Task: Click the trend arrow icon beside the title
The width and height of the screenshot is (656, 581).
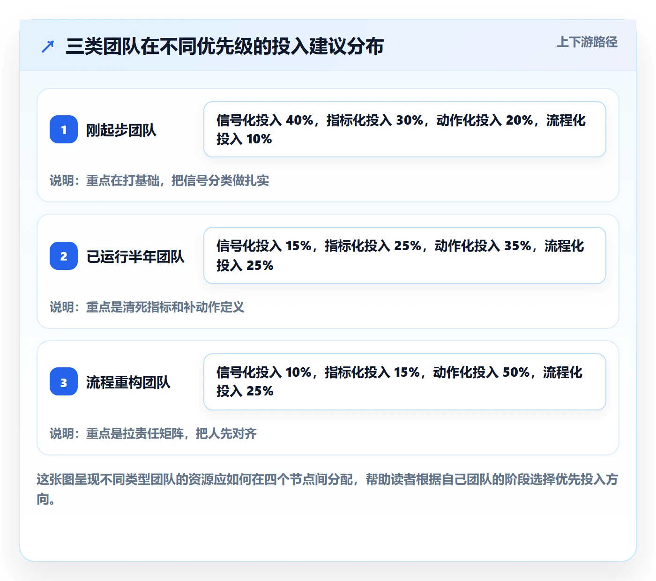Action: 48,46
